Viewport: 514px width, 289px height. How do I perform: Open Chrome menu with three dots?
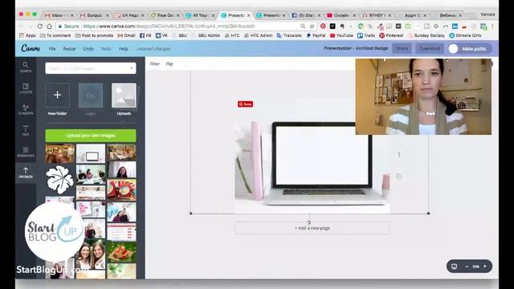tap(492, 26)
